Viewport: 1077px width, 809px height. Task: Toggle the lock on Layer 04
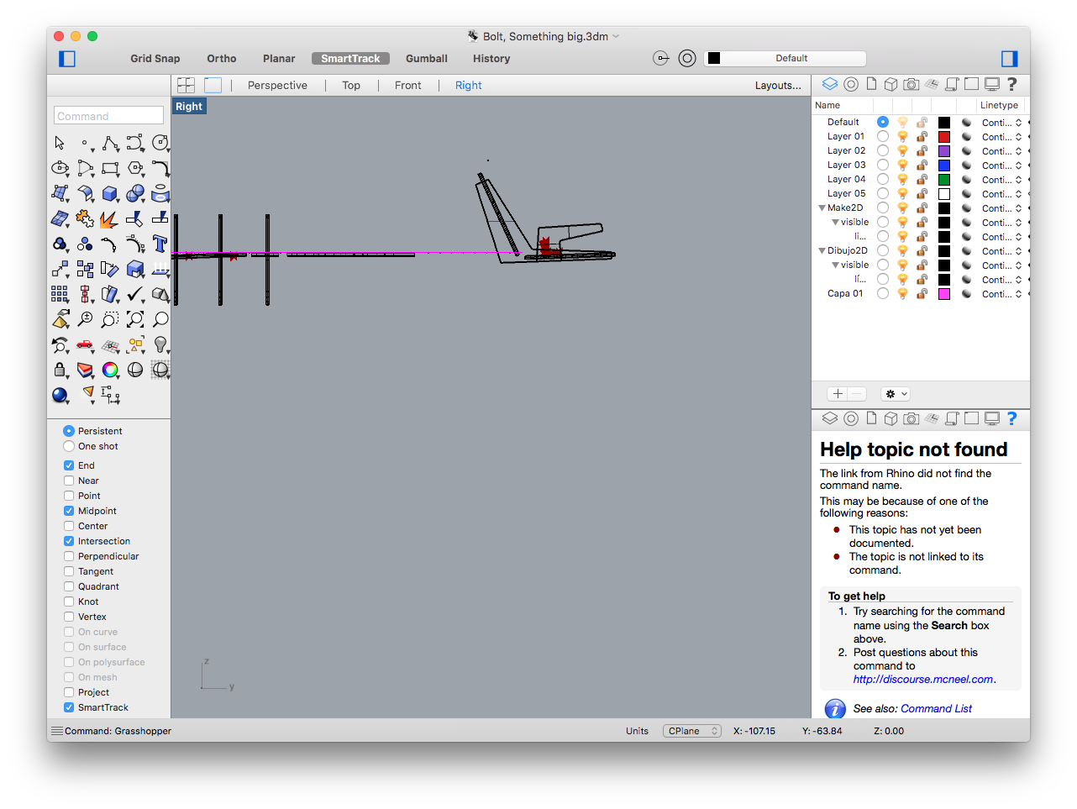[x=922, y=179]
